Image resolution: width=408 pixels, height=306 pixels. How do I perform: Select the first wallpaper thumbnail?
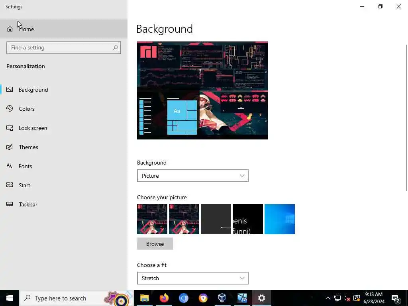[x=152, y=219]
